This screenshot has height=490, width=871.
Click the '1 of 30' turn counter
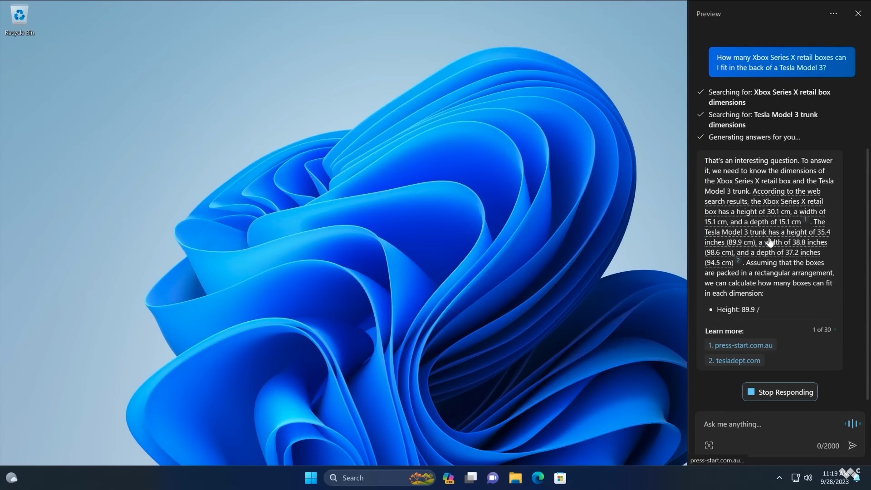pyautogui.click(x=822, y=329)
